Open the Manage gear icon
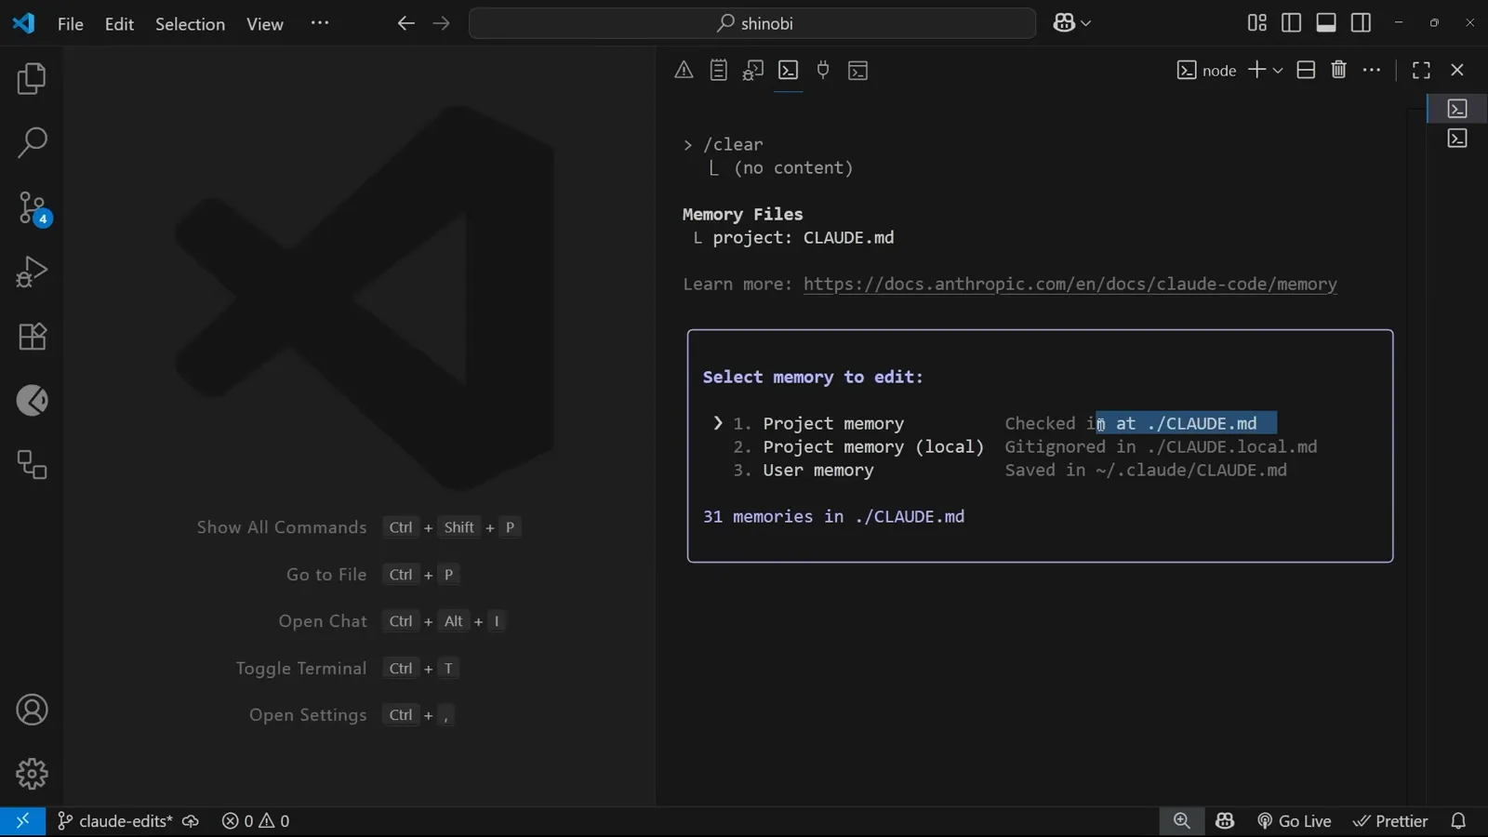1488x837 pixels. pos(32,774)
